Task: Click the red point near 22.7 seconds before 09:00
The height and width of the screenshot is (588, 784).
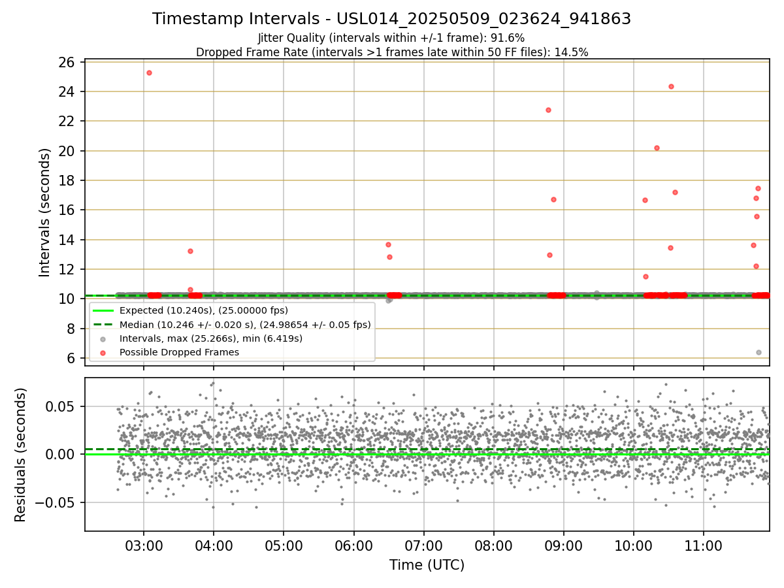Action: (548, 110)
